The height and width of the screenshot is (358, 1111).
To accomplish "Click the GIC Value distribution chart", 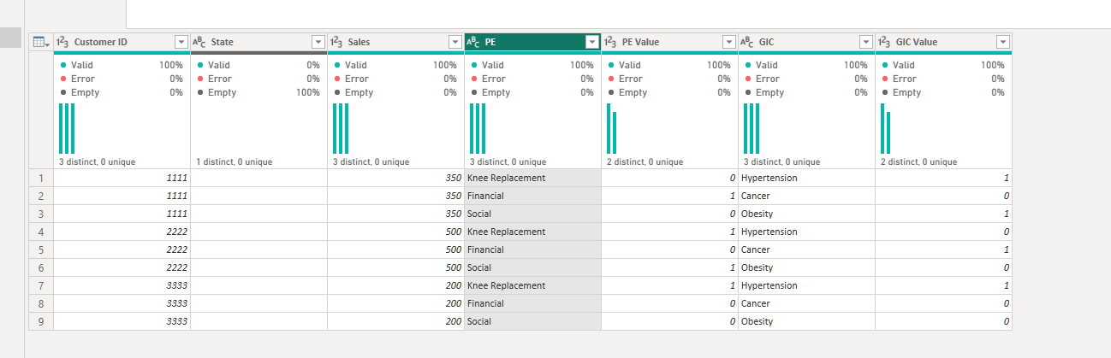I will pos(886,128).
